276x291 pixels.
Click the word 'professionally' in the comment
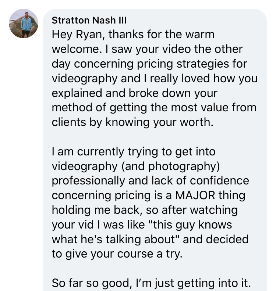tap(88, 181)
